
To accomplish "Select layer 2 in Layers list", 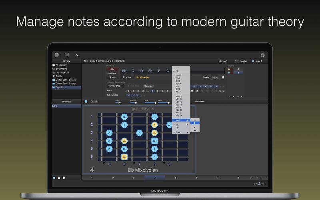I will coord(238,69).
